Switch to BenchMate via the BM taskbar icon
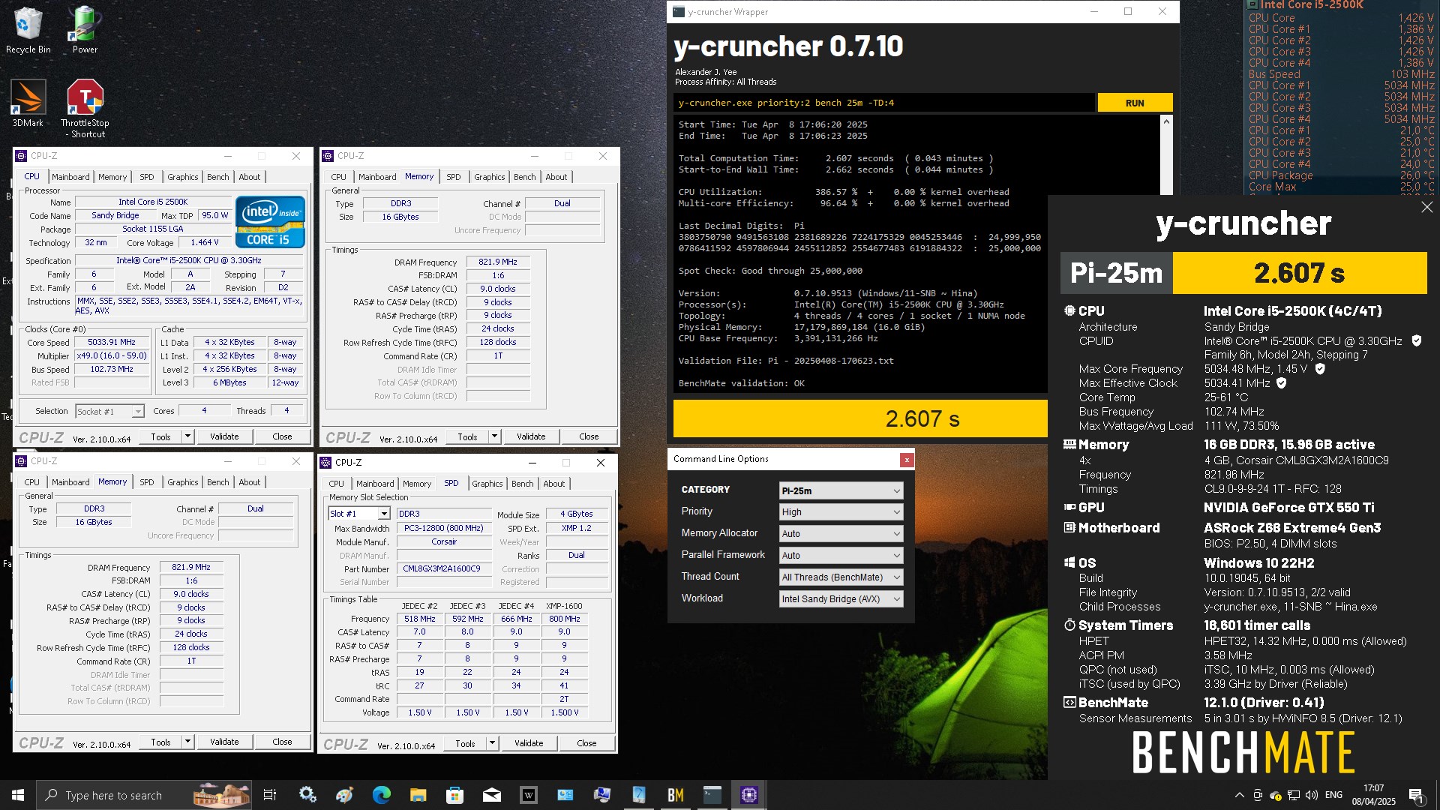This screenshot has height=810, width=1440. tap(675, 795)
